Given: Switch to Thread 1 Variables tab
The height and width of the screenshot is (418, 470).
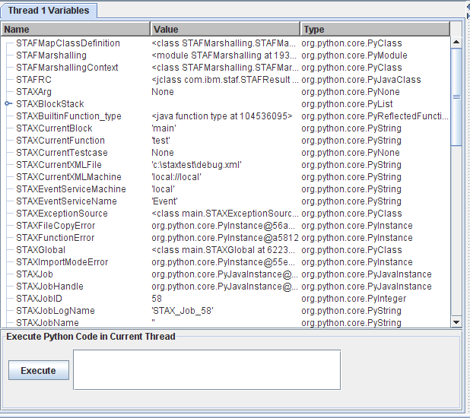Looking at the screenshot, I should pyautogui.click(x=49, y=11).
